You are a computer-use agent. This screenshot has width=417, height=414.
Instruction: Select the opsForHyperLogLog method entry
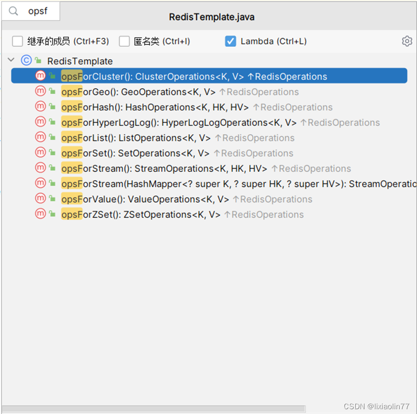tap(145, 122)
